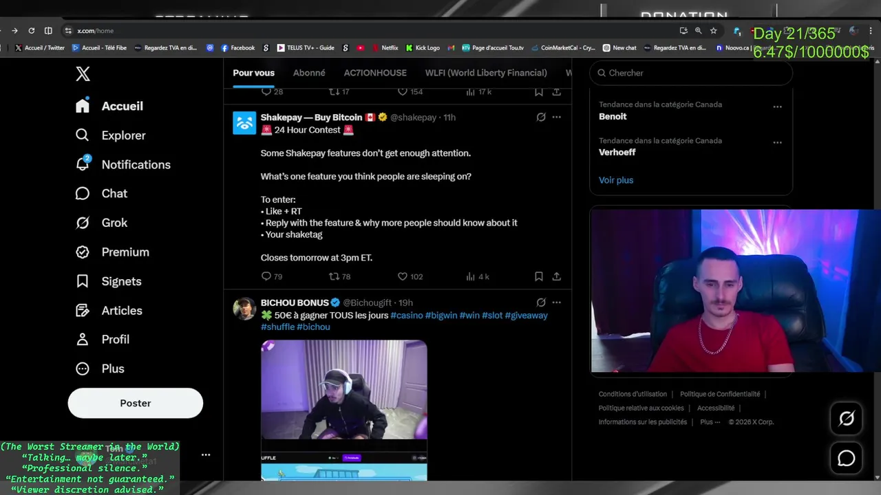Screen dimensions: 881x495
Task: Open Articles in the sidebar
Action: pyautogui.click(x=109, y=310)
